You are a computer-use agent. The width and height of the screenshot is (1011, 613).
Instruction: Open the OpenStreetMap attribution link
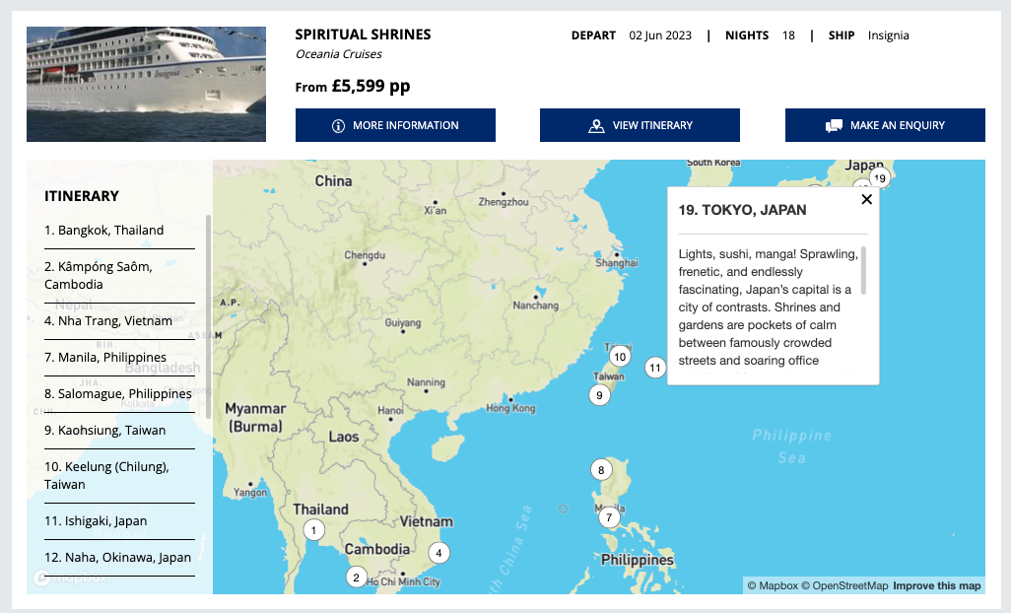[844, 585]
